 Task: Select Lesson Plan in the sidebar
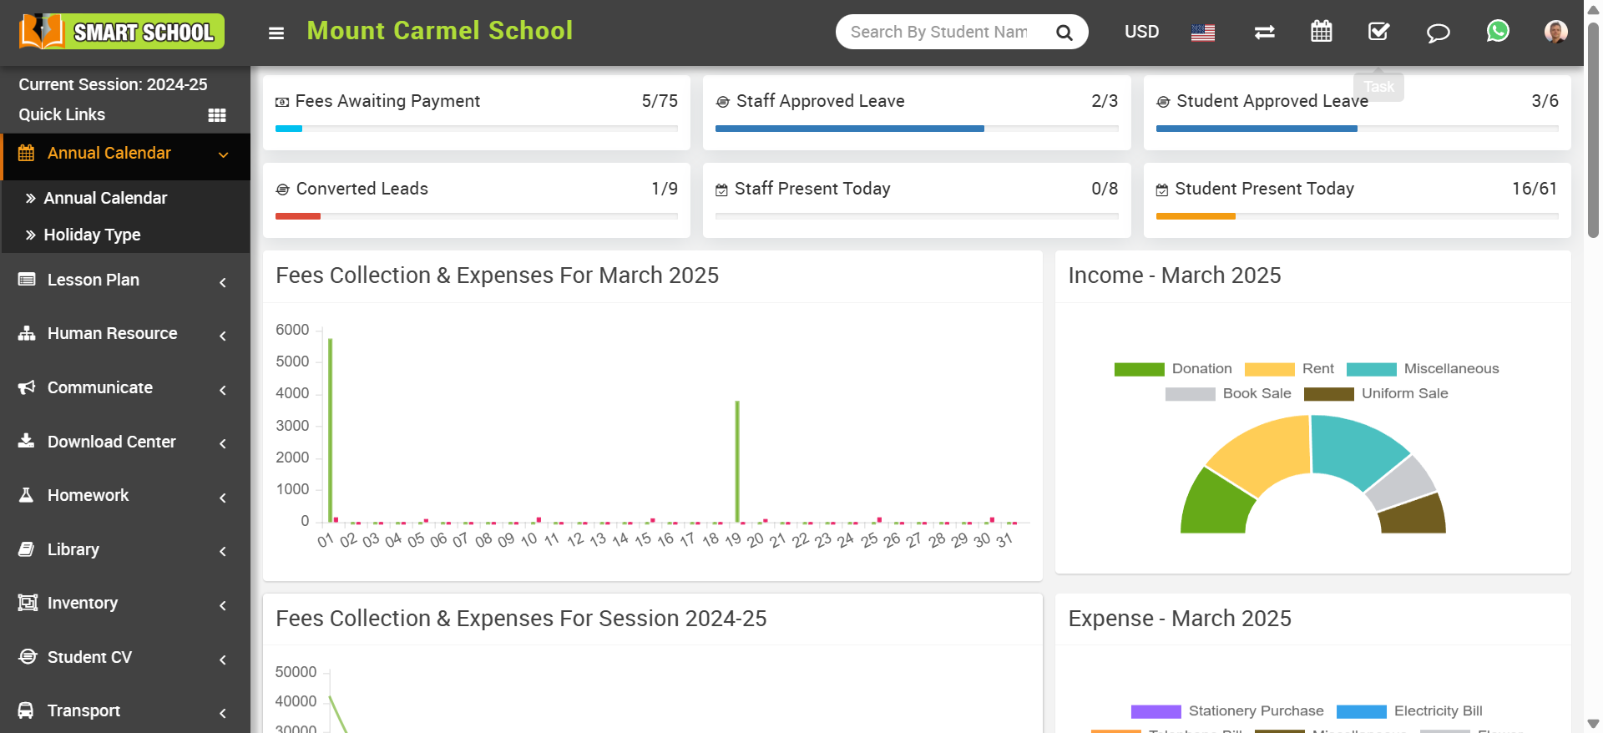click(x=94, y=280)
